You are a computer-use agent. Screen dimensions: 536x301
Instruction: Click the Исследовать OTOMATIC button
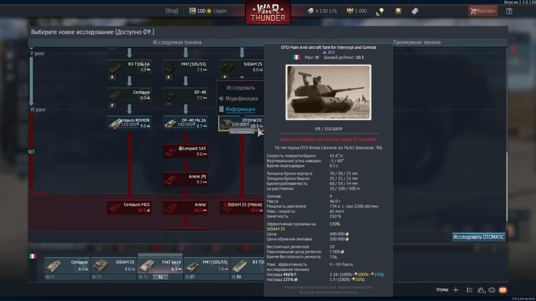(479, 237)
